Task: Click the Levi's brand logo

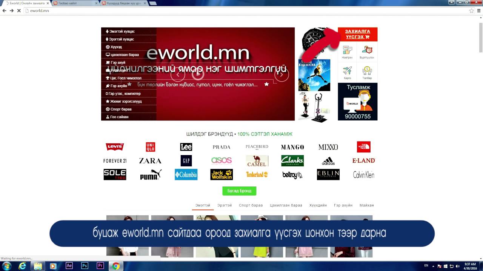Action: coord(115,147)
